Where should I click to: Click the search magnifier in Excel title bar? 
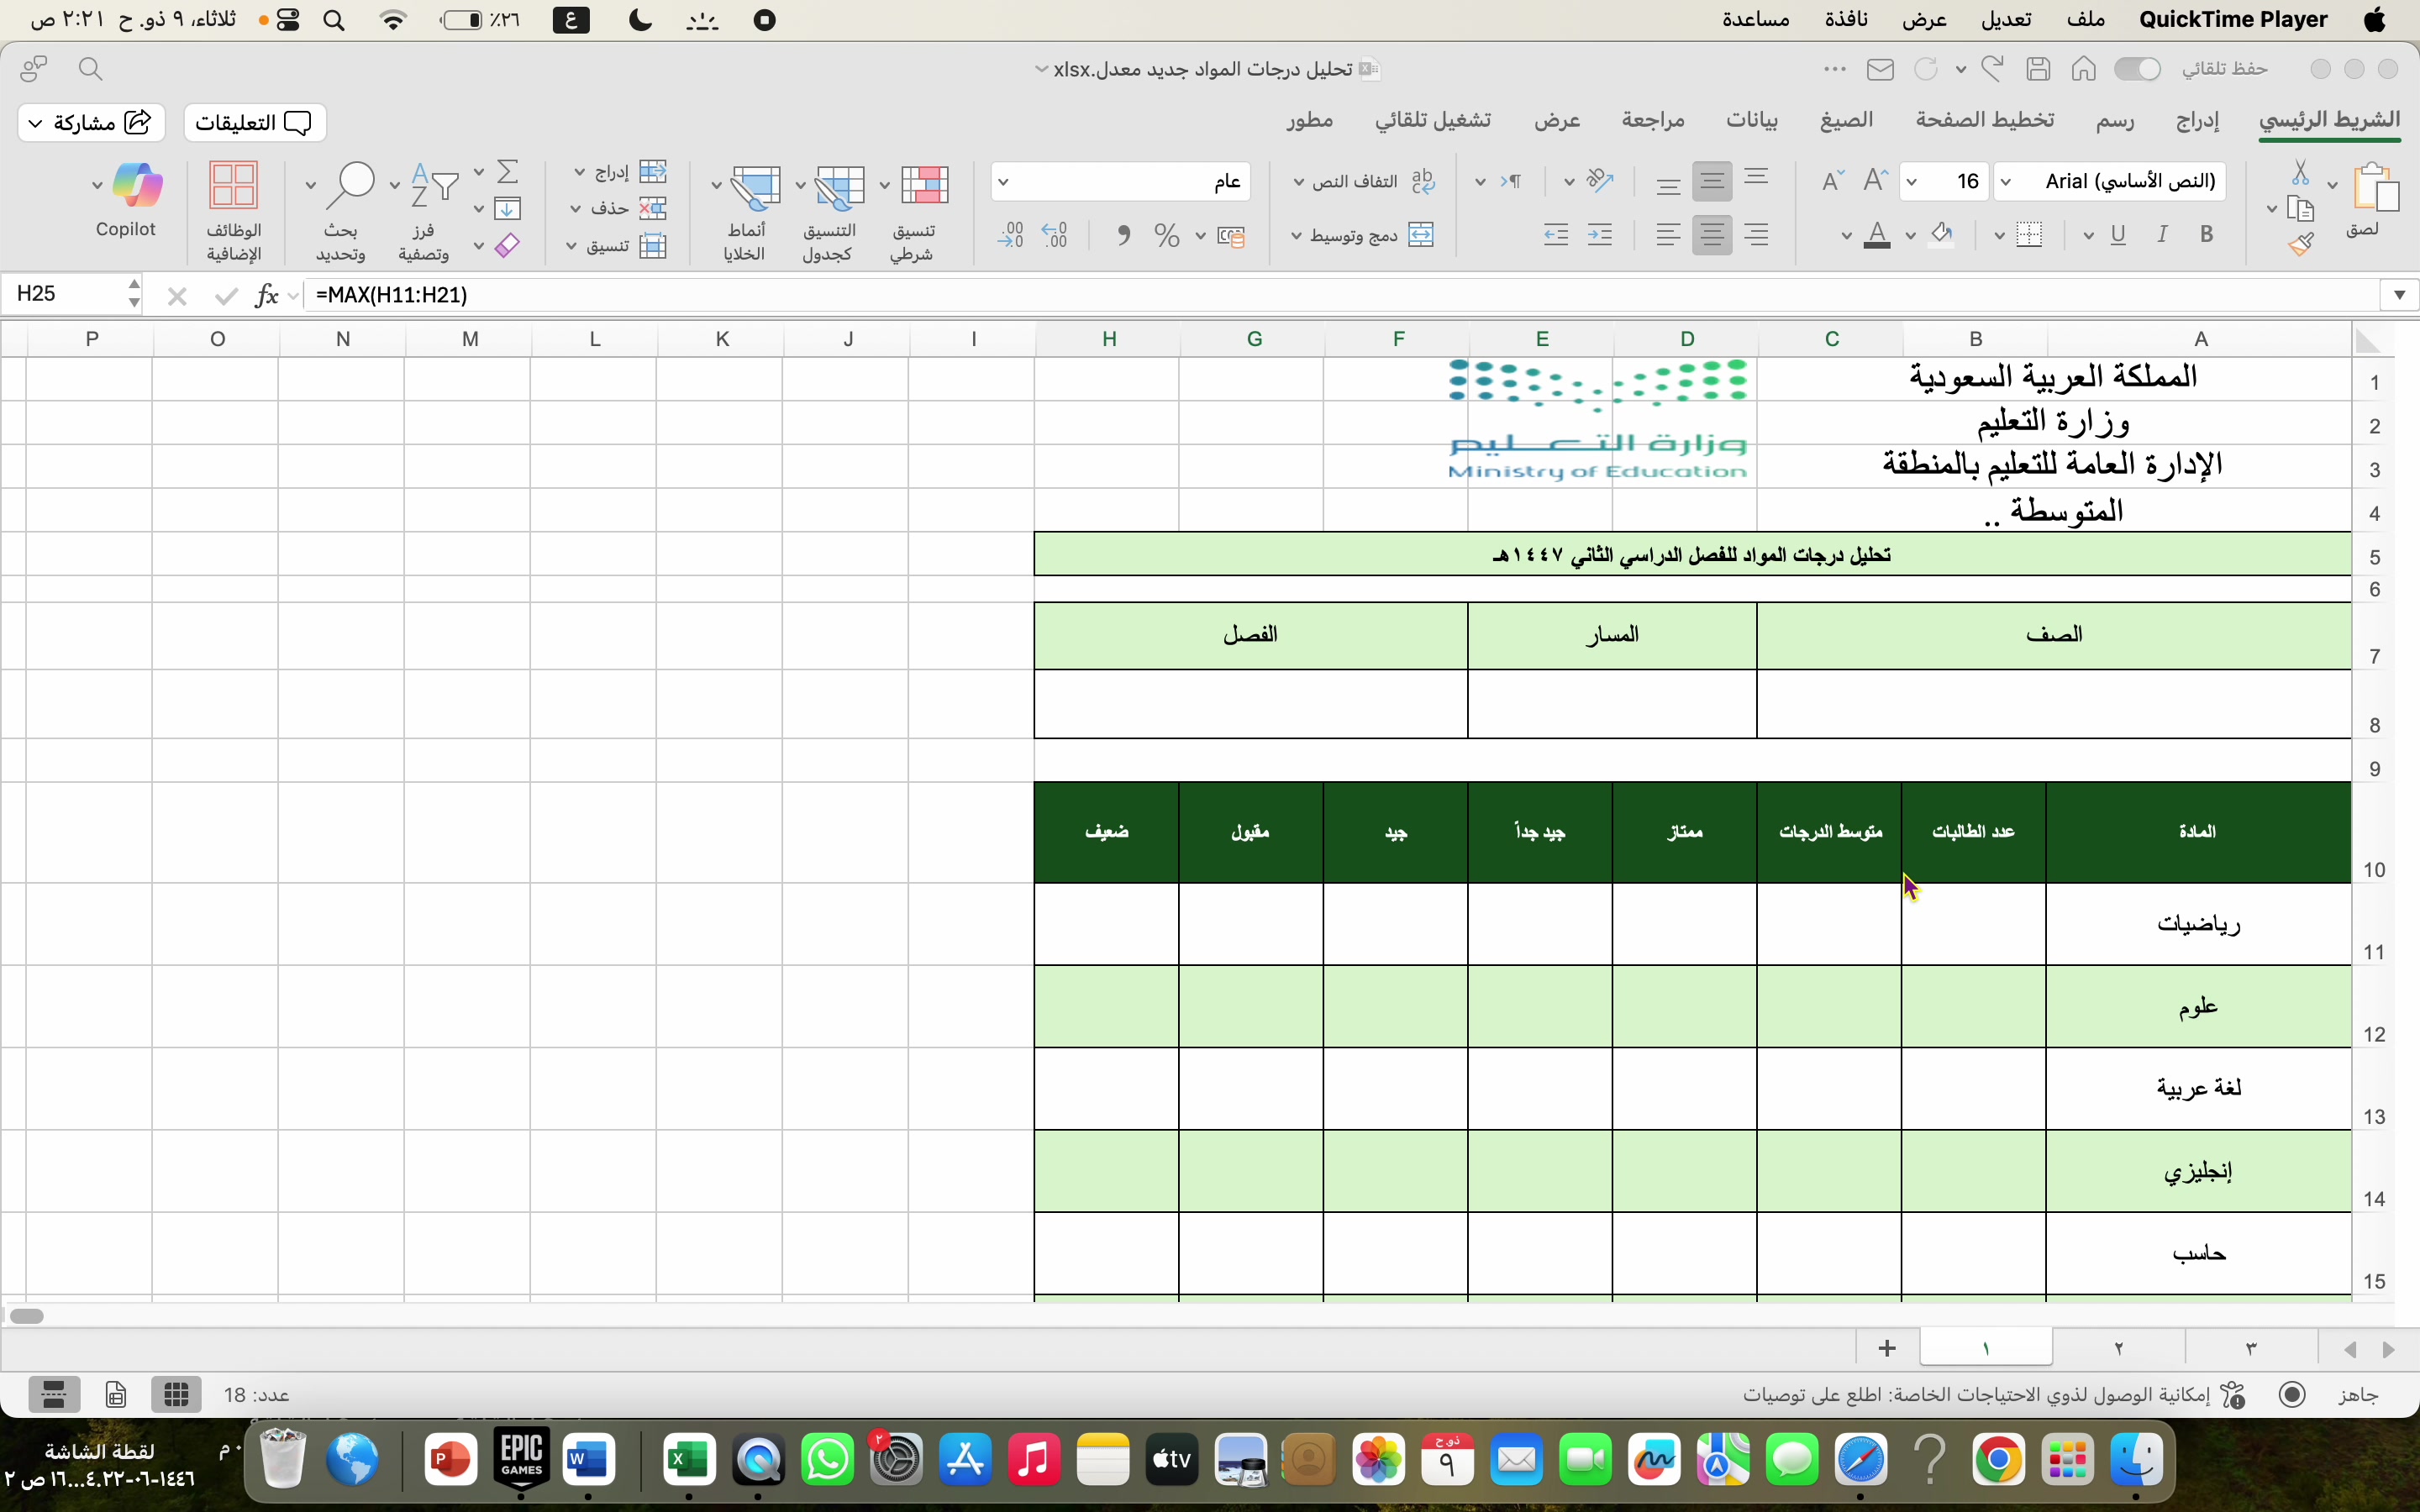[91, 69]
